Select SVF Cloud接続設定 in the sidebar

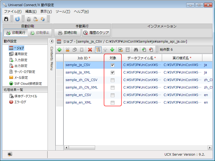tap(25, 83)
